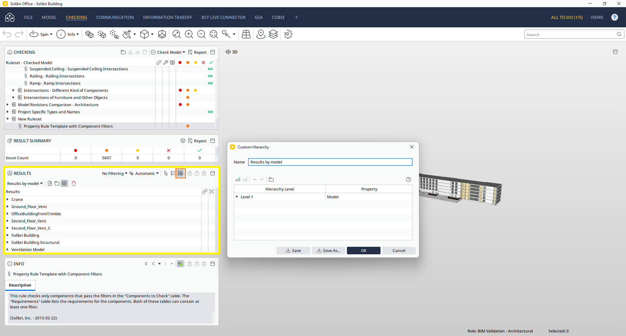Click the list view icon in Results
Screen dimensions: 626x336
coord(173,173)
